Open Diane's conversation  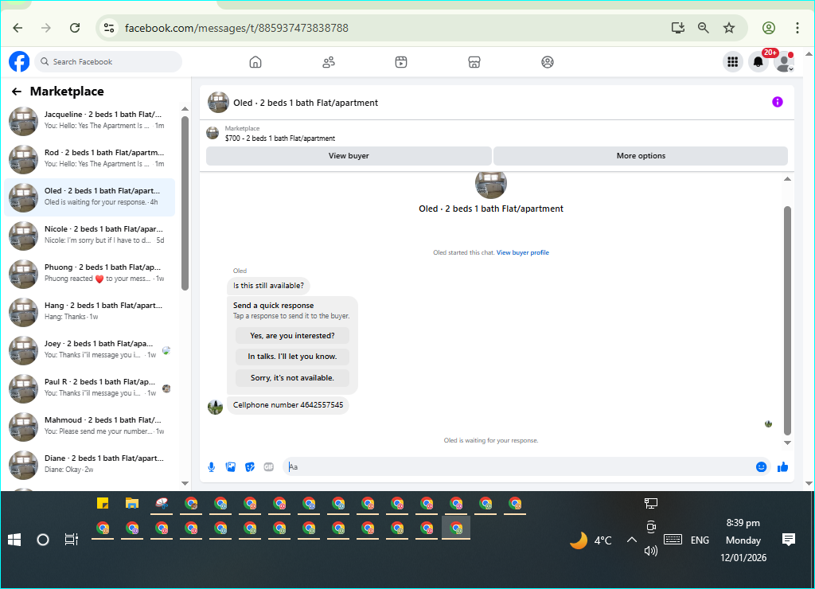(89, 464)
